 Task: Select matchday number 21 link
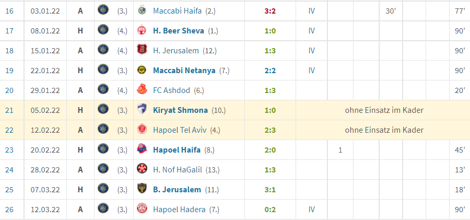pyautogui.click(x=9, y=110)
